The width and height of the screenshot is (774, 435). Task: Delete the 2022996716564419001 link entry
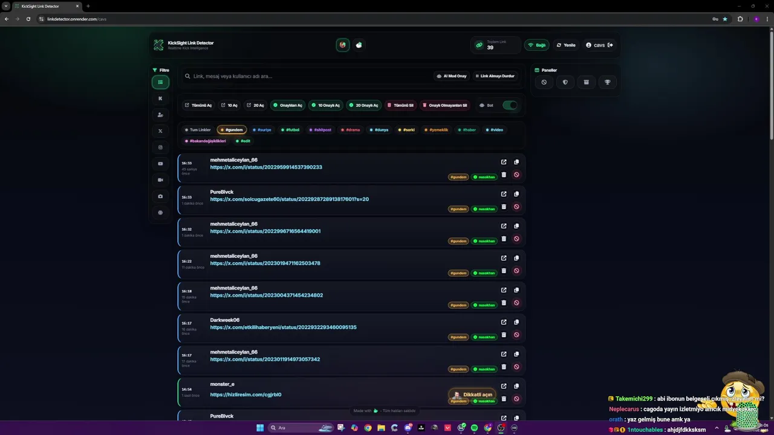coord(504,239)
